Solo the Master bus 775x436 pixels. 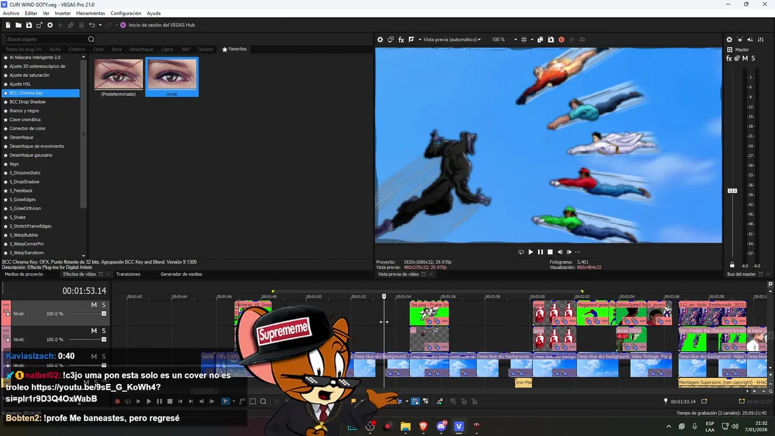(753, 58)
